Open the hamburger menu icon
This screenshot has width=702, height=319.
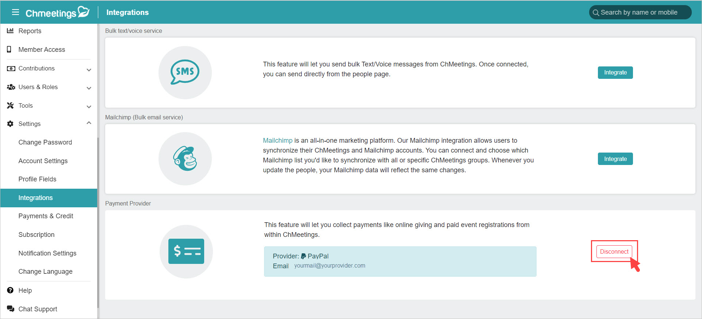[15, 12]
